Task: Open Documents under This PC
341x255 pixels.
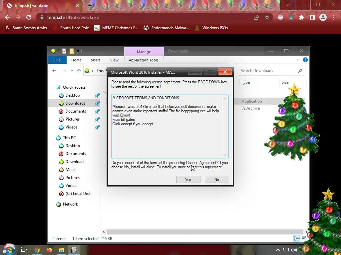Action: [76, 154]
